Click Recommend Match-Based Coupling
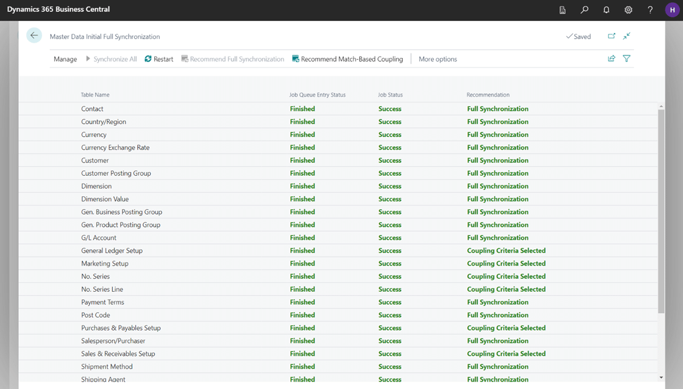The width and height of the screenshot is (683, 389). [347, 59]
